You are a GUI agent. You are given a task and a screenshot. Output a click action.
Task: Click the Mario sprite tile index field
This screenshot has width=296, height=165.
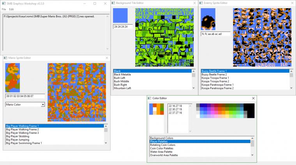tap(25, 96)
